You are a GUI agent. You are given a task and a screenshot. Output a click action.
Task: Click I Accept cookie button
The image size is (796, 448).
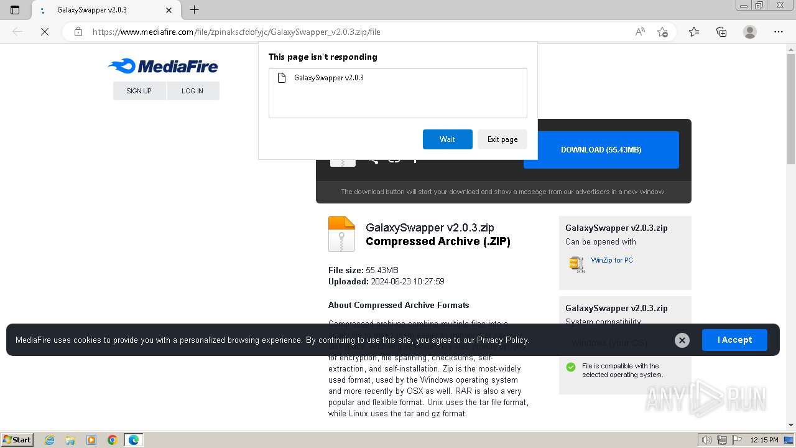(734, 340)
